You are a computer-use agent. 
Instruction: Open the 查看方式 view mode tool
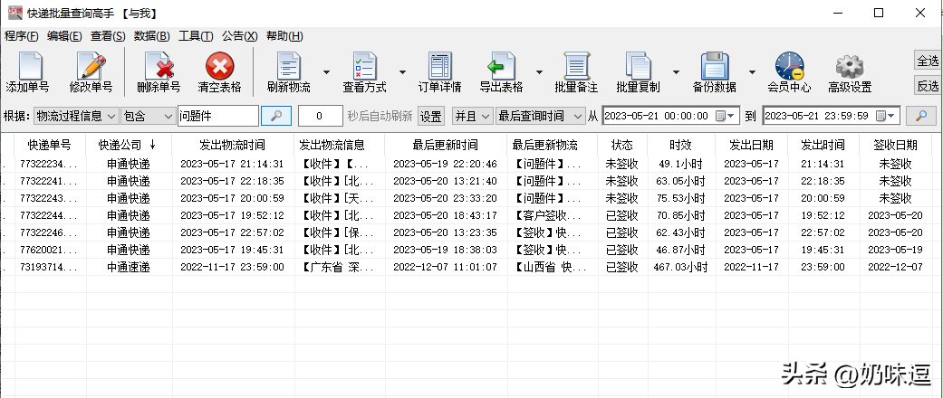(364, 72)
